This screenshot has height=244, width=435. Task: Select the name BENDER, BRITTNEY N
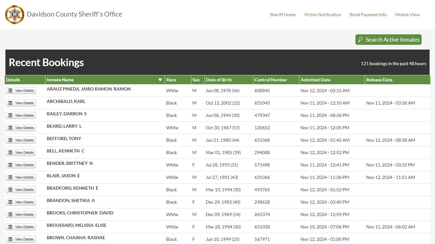[70, 163]
